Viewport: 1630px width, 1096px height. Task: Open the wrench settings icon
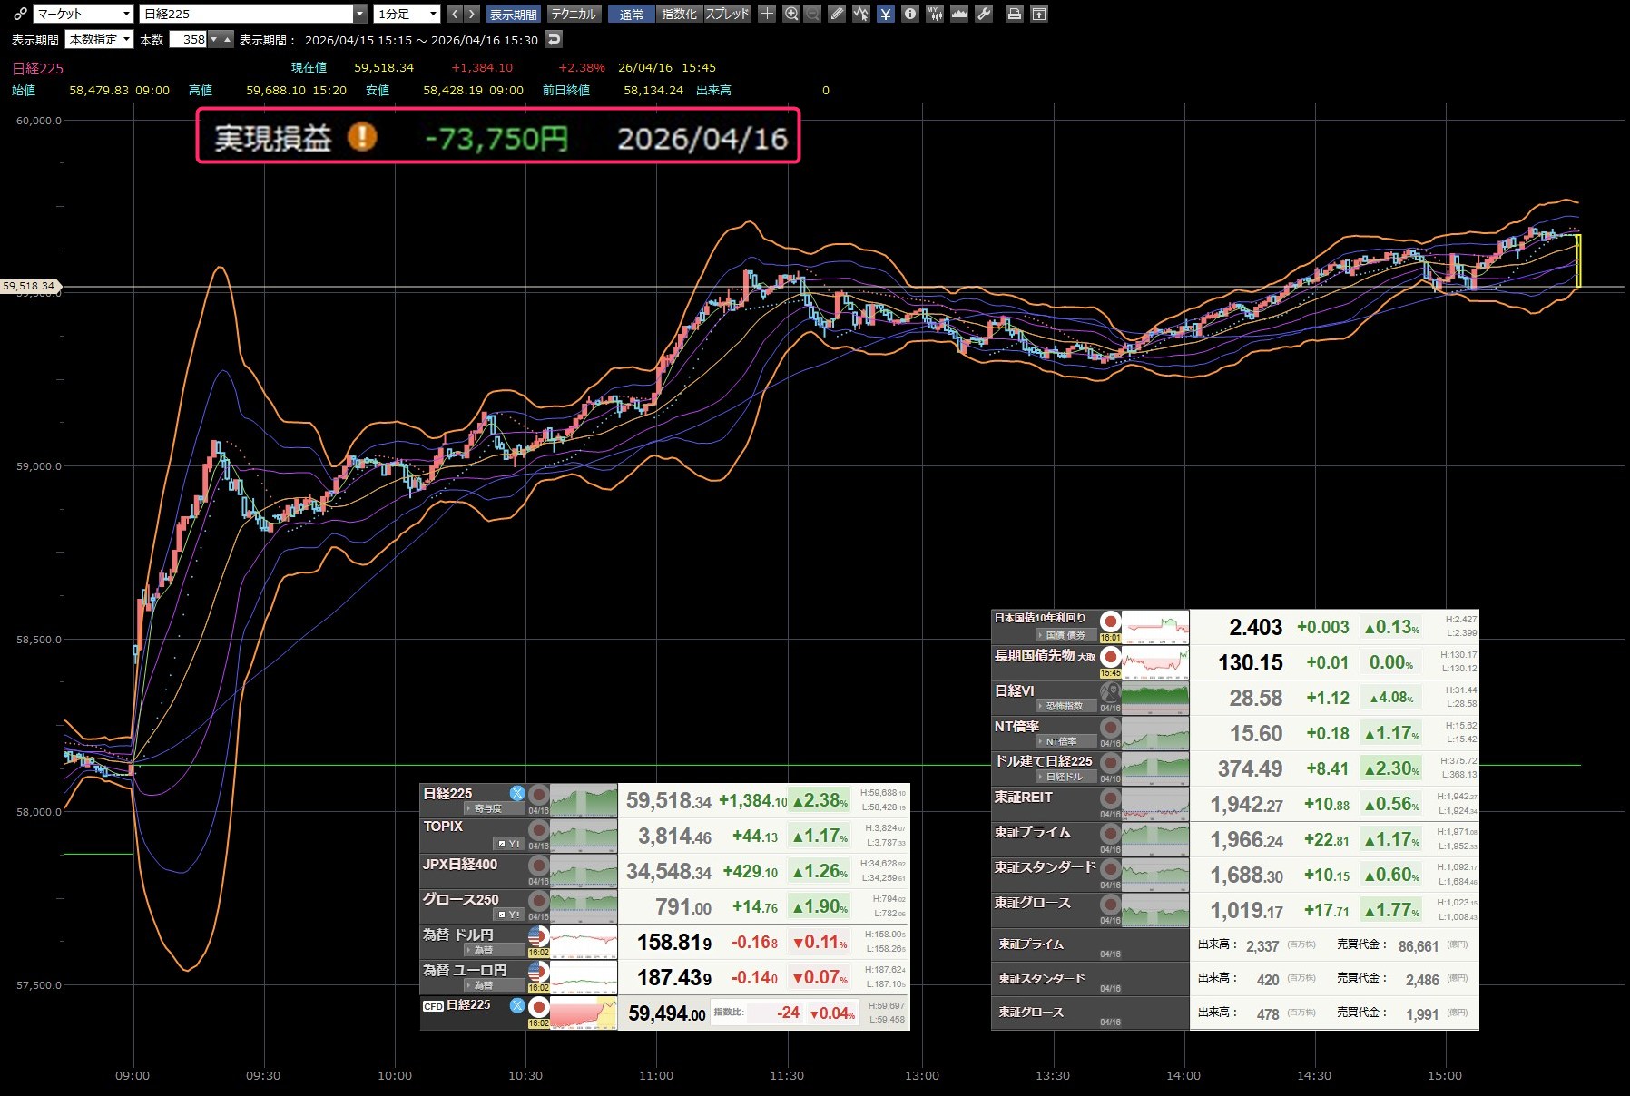[984, 14]
